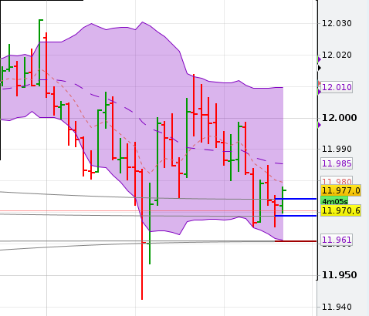Screen dimensions: 369x316
Task: Click the bold 12.000 axis label
Action: 340,118
